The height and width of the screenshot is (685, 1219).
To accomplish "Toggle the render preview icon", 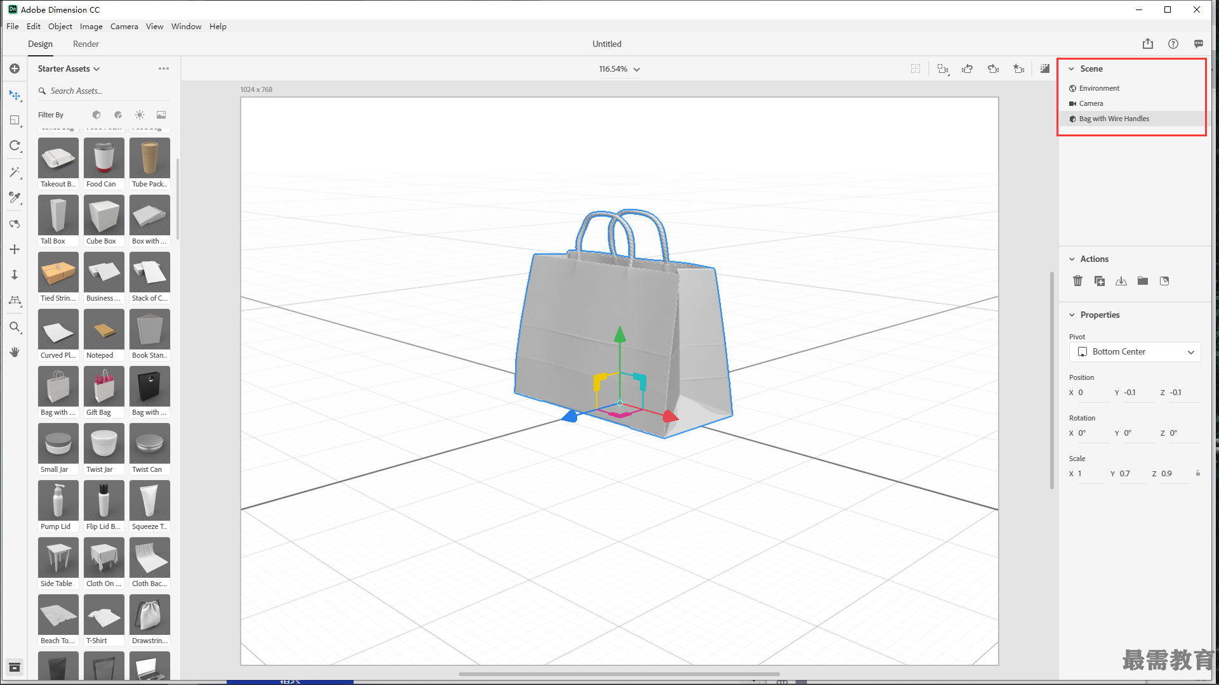I will pos(1044,68).
